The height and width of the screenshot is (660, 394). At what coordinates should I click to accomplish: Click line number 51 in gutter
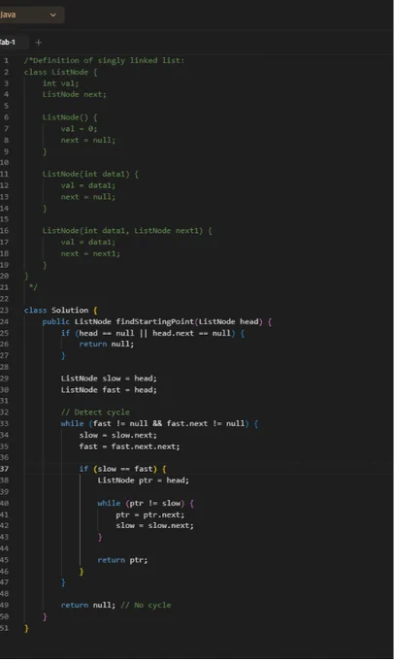click(x=5, y=628)
